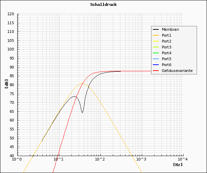Click the Port5 legend label

(x=167, y=59)
